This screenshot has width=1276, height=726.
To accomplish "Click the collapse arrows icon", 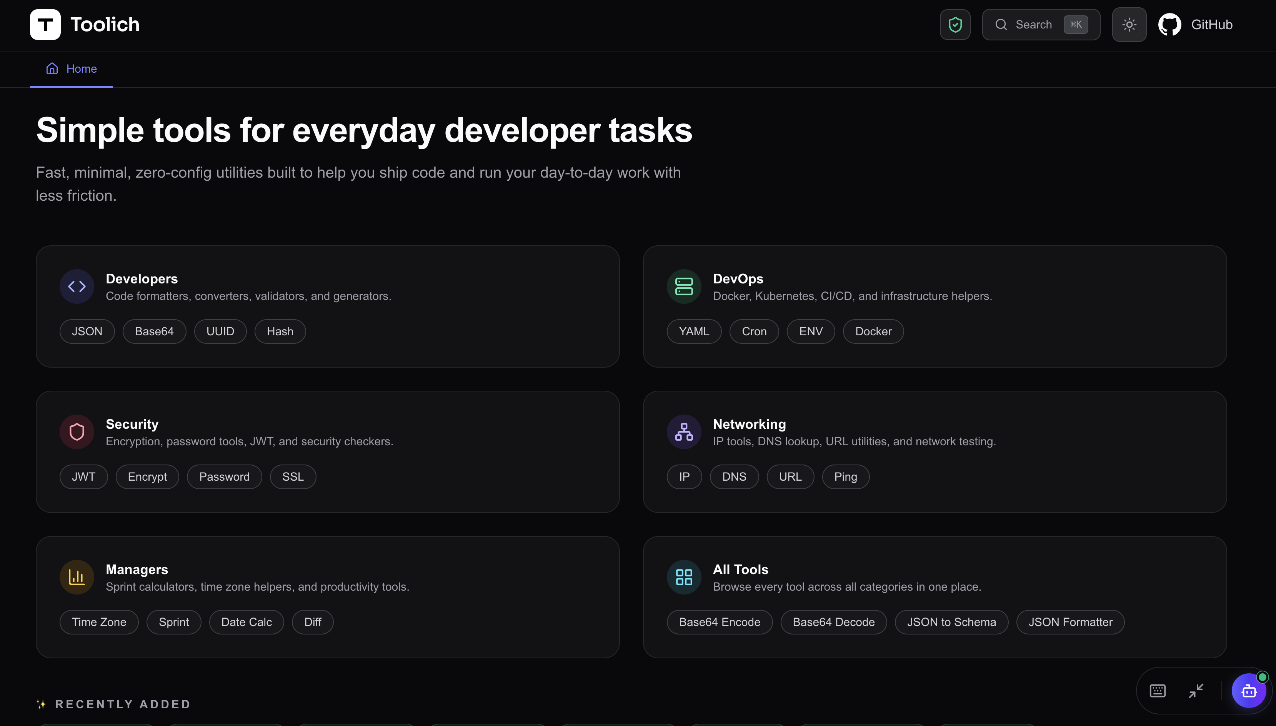I will click(1196, 691).
